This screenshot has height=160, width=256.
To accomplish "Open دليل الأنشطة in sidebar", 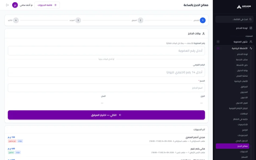I will coord(242,65).
